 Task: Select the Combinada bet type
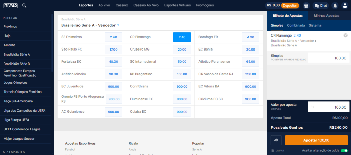pos(296,25)
